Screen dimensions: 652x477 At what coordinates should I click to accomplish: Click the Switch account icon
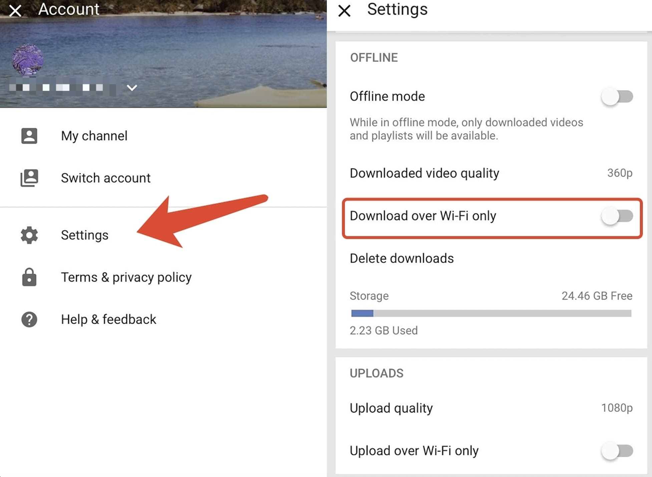coord(29,178)
